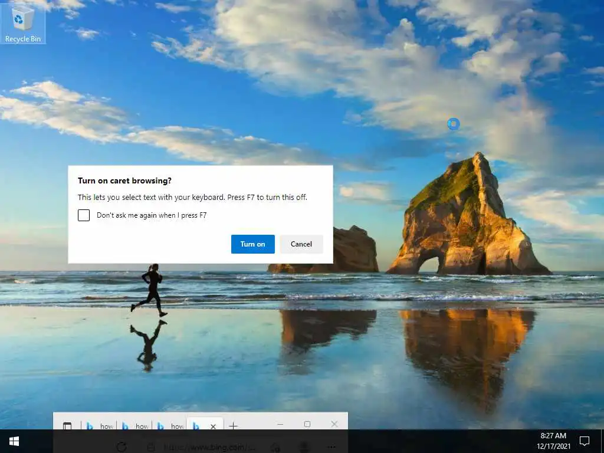Click the "Press F7 to turn this off" text
Screen dimensions: 604x453
(267, 197)
